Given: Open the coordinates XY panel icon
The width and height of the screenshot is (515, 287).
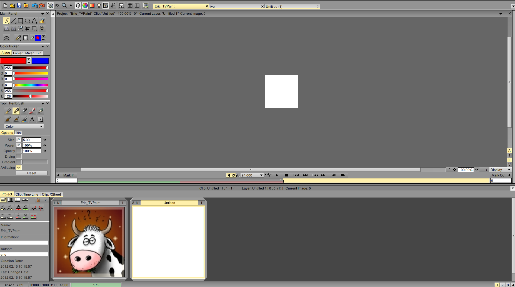Looking at the screenshot, I should (113, 5).
